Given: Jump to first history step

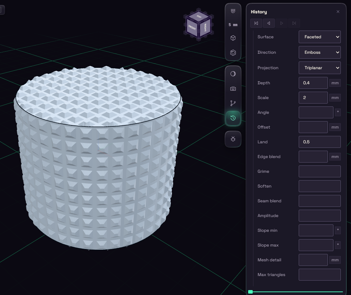Looking at the screenshot, I should point(256,23).
